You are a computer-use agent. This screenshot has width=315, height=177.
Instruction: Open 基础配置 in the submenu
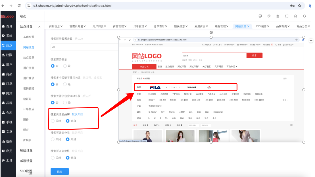(29, 37)
